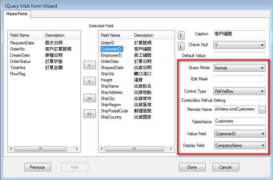Screen dimensions: 273x180
Task: Remove all fields with double left arrow
Action: click(x=90, y=114)
